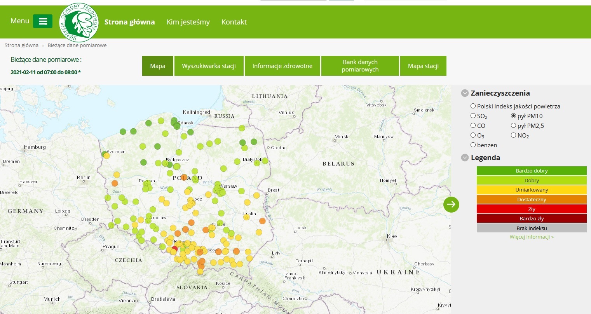Select the NO₂ pollutant radio button
591x314 pixels.
pos(513,135)
